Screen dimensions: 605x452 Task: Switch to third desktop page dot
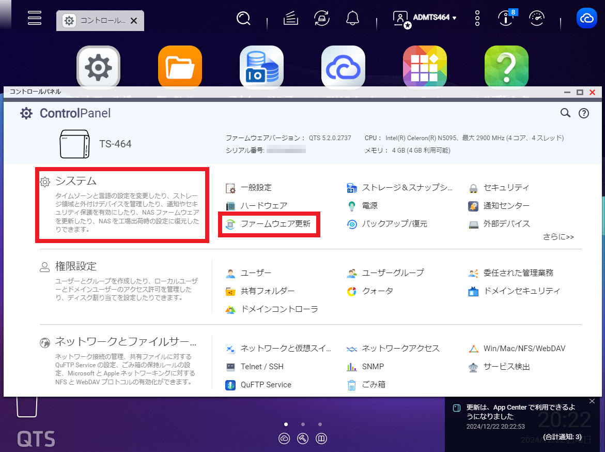tap(320, 424)
